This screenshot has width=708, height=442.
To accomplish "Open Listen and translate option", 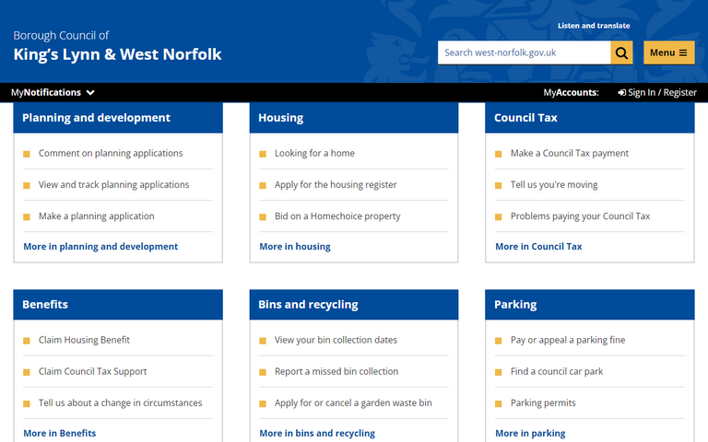I will (x=594, y=26).
